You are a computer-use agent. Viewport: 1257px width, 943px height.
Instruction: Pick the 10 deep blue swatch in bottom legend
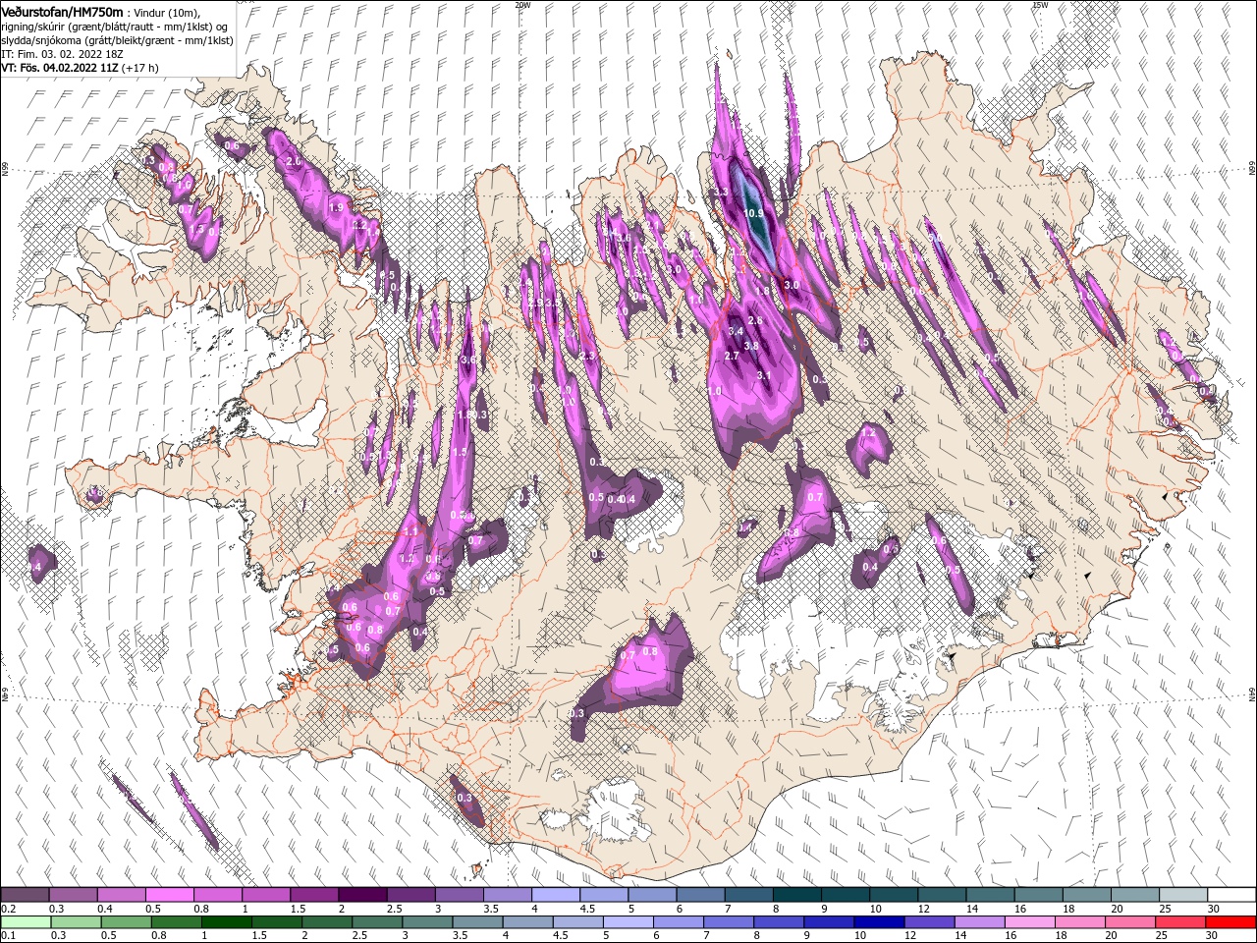tap(879, 921)
